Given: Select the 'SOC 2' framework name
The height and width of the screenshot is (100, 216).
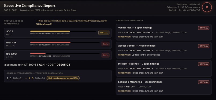Looking at the screenshot, I should (x=10, y=31).
